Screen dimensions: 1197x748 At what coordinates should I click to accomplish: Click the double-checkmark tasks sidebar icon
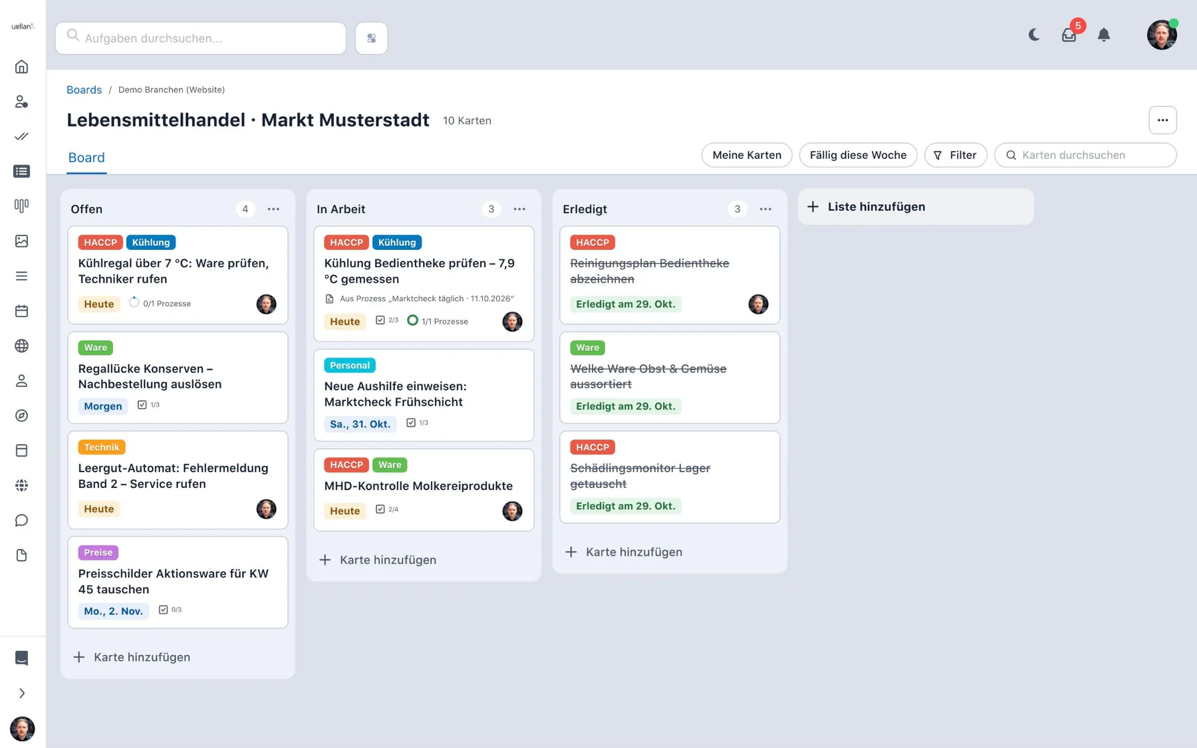coord(21,136)
